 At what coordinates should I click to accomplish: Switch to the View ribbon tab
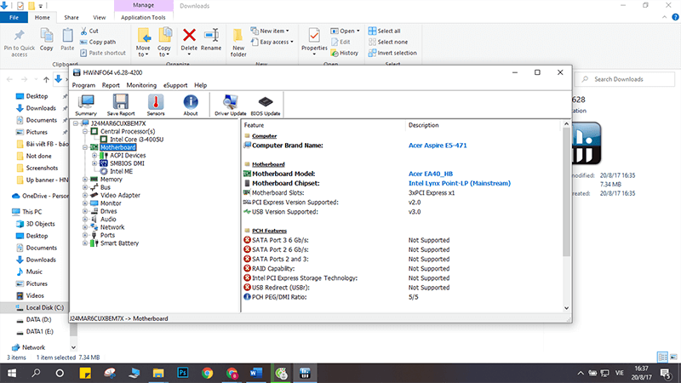tap(99, 17)
